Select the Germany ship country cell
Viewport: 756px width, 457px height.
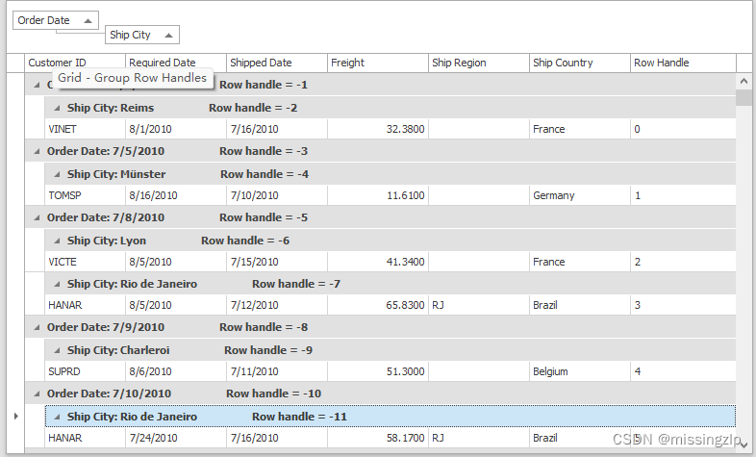(580, 195)
